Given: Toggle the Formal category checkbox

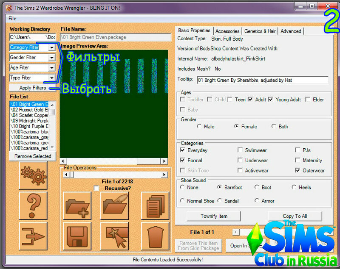Looking at the screenshot, I should pos(183,160).
